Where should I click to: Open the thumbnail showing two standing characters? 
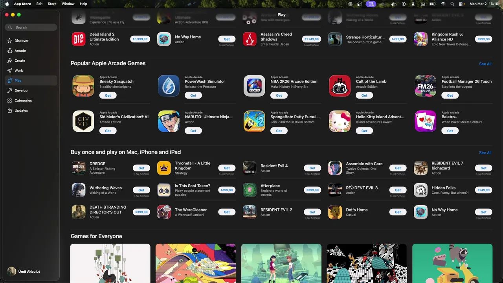pos(281,263)
